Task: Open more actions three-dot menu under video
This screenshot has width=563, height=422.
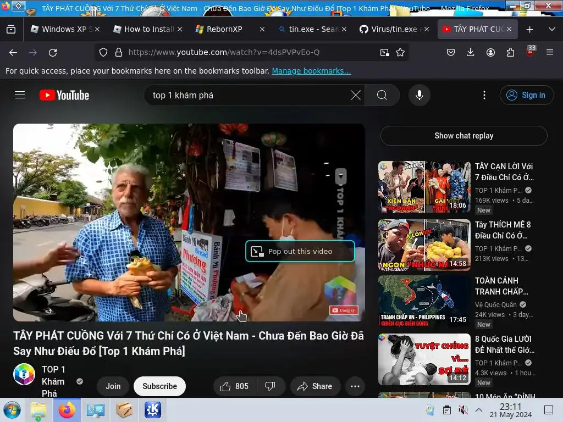Action: (355, 386)
